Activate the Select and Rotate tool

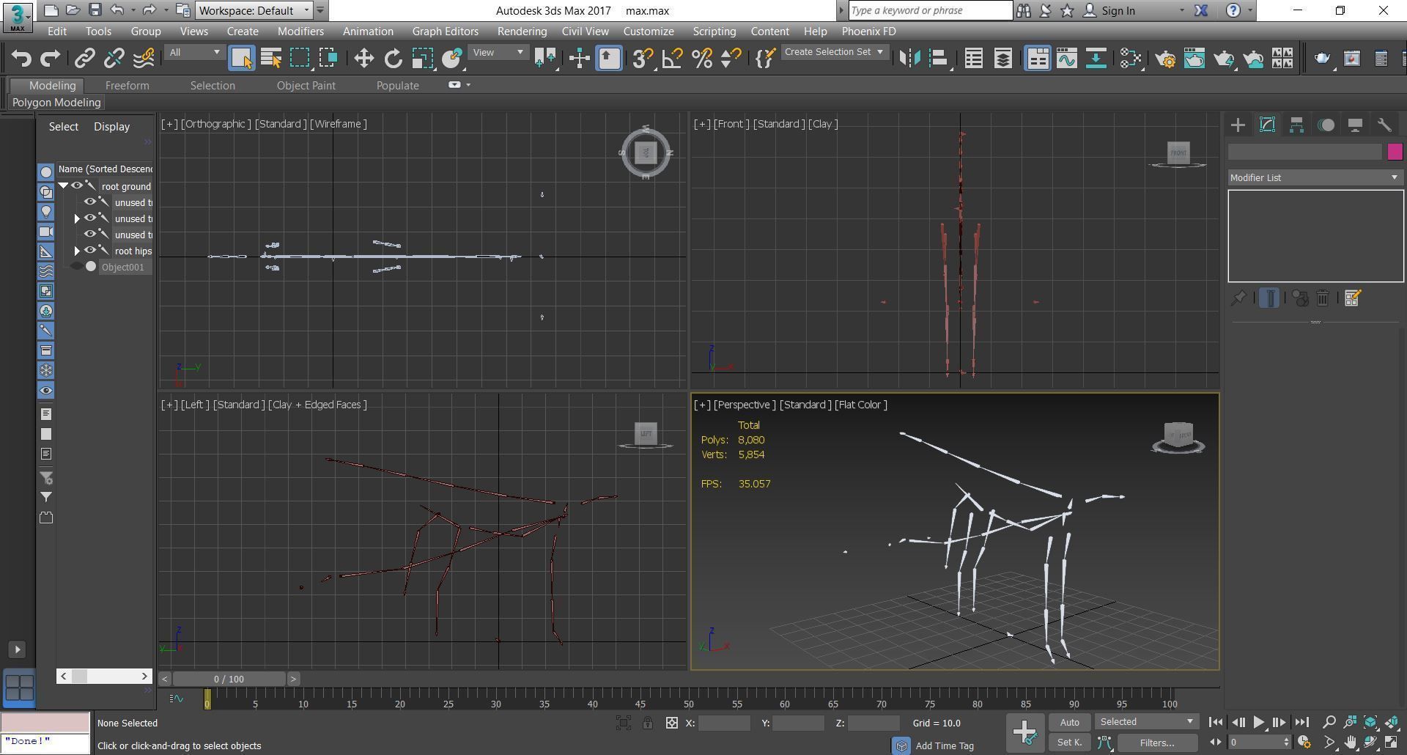coord(393,59)
